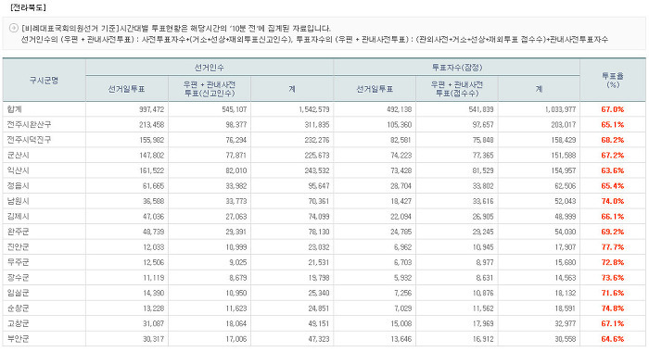
Task: Click the 72.8% turnout for 무주군
Action: pyautogui.click(x=613, y=263)
